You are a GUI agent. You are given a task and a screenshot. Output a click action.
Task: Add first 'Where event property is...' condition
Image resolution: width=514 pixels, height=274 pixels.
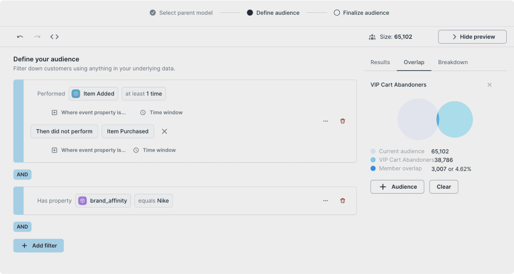(x=89, y=112)
